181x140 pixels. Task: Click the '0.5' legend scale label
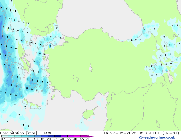[x=10, y=139]
